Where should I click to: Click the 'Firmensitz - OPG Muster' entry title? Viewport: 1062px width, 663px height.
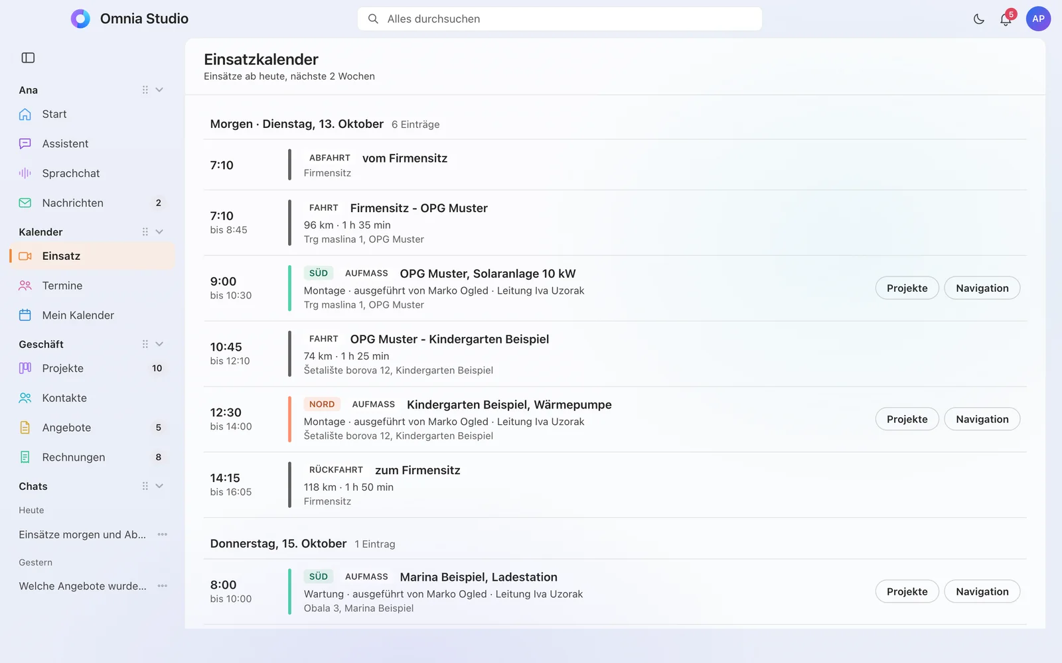pyautogui.click(x=419, y=208)
